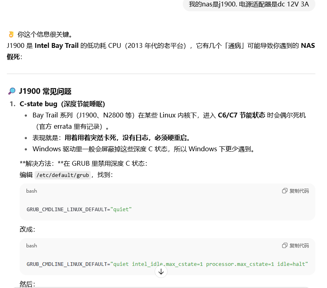Image resolution: width=327 pixels, height=288 pixels.
Task: Copy the first bash block containing only "quiet"
Action: click(x=295, y=191)
